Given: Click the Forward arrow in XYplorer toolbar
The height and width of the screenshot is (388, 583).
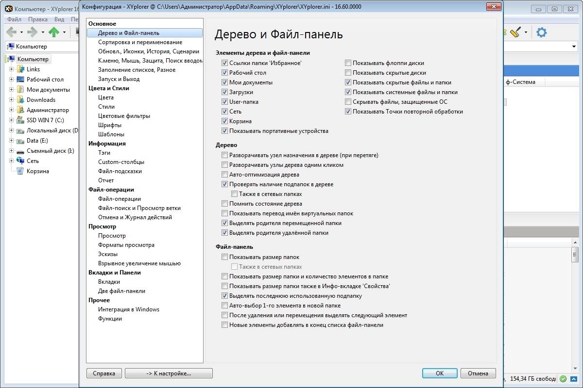Looking at the screenshot, I should 32,32.
